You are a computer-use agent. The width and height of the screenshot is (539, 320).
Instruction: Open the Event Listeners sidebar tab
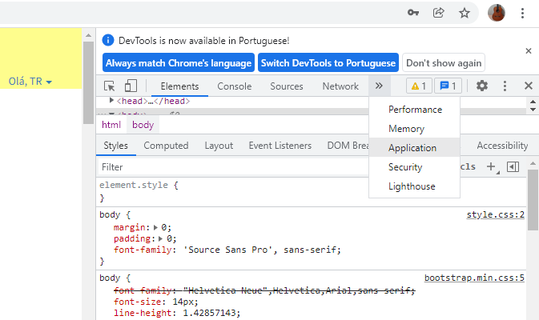tap(280, 146)
